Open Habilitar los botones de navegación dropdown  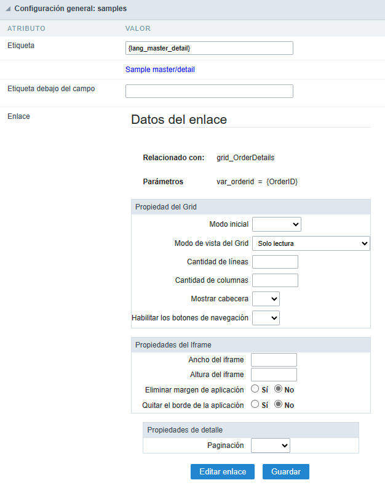266,318
